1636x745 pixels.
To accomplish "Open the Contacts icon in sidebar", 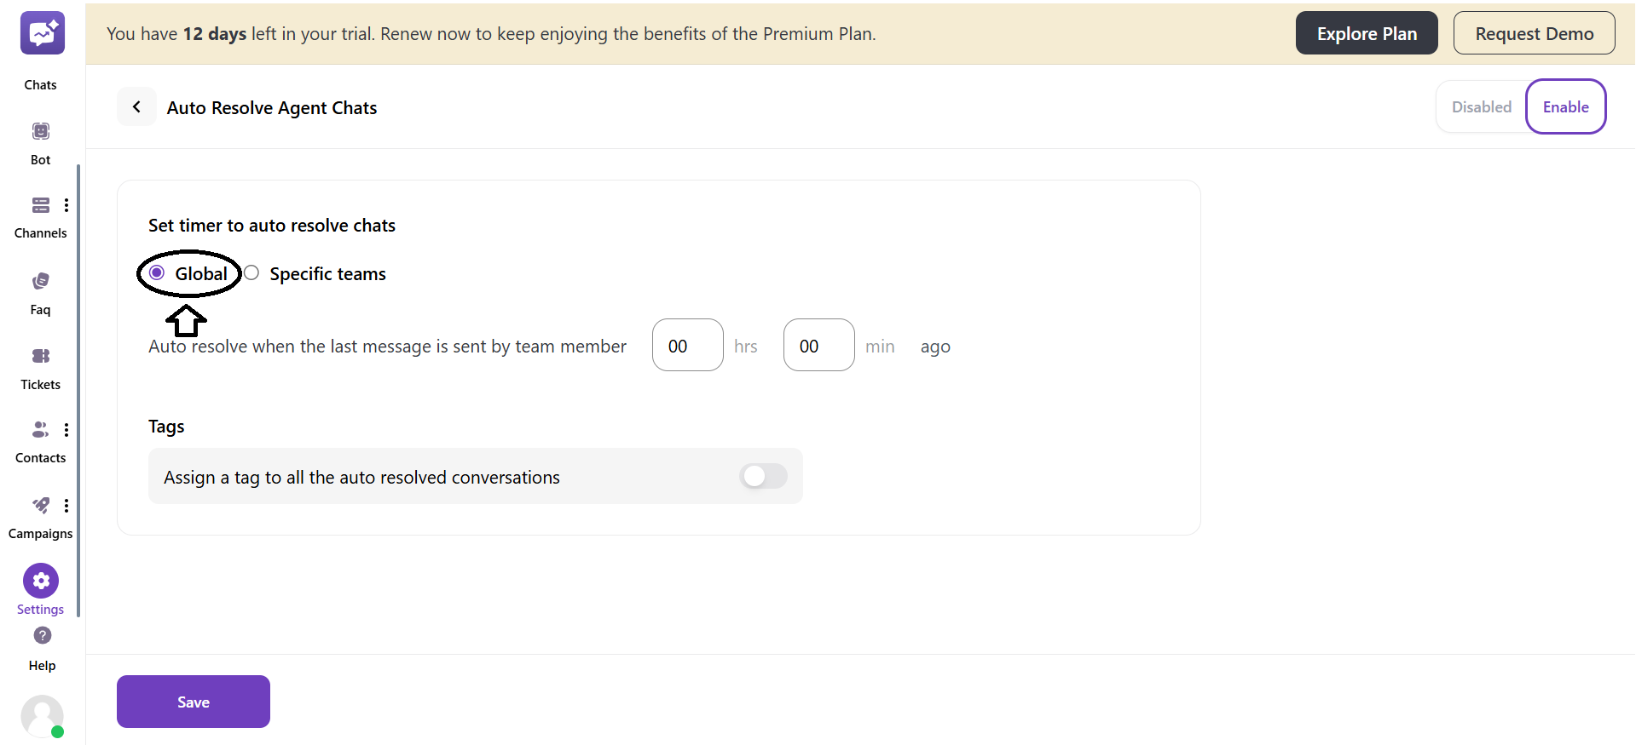I will pyautogui.click(x=40, y=429).
